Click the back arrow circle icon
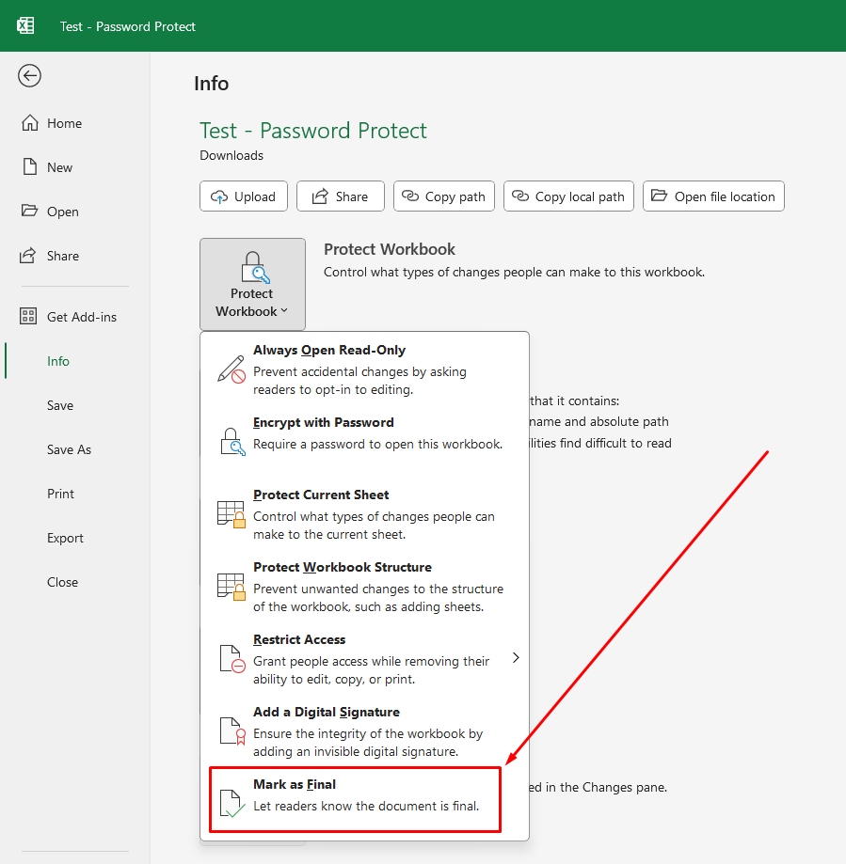The image size is (846, 864). coord(29,75)
